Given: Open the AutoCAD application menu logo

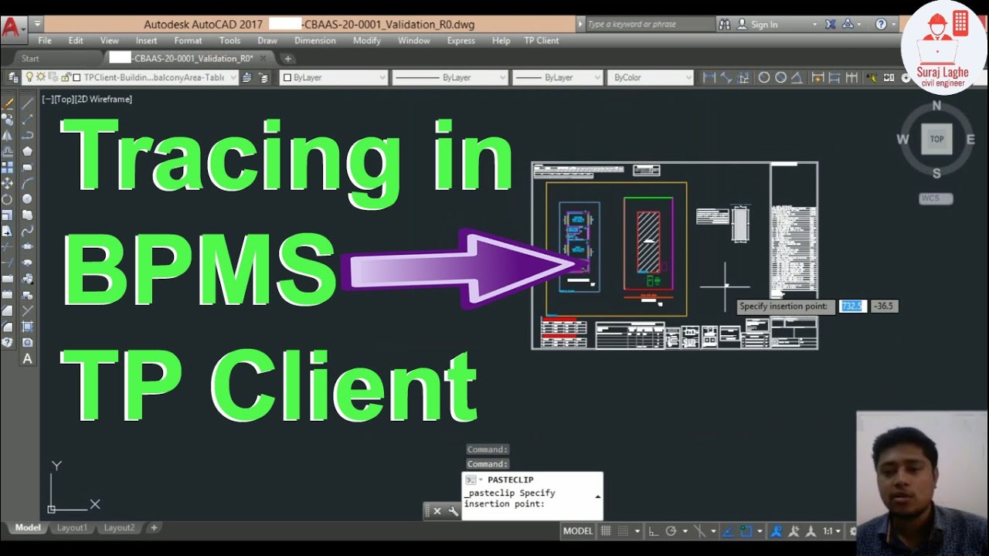Looking at the screenshot, I should [11, 28].
